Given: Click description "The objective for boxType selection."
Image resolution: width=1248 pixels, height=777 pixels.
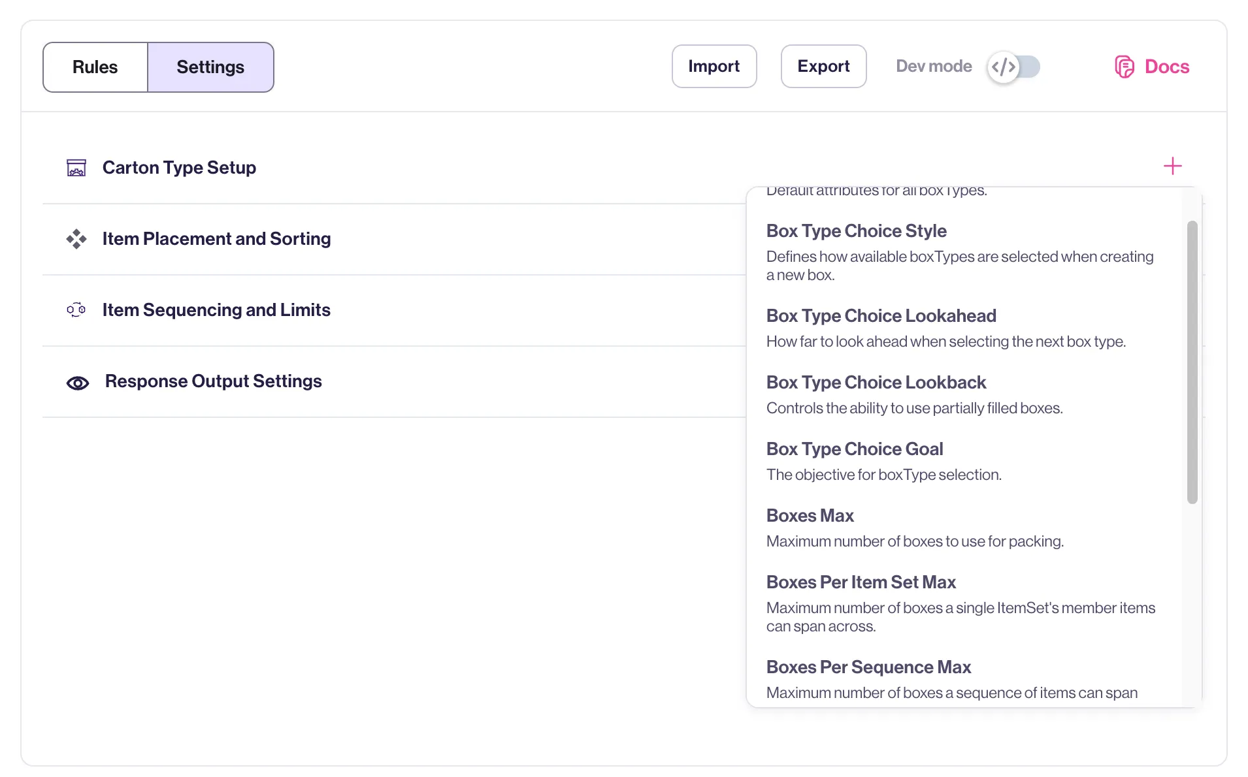Looking at the screenshot, I should (883, 475).
